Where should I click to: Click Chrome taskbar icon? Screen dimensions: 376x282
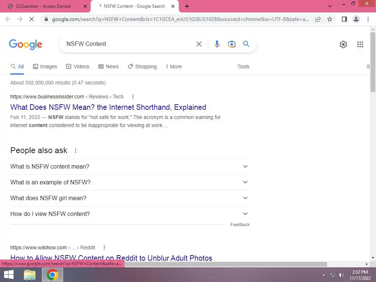(53, 275)
